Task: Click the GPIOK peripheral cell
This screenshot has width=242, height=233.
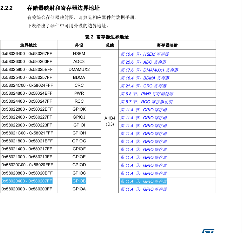Action: [x=79, y=109]
